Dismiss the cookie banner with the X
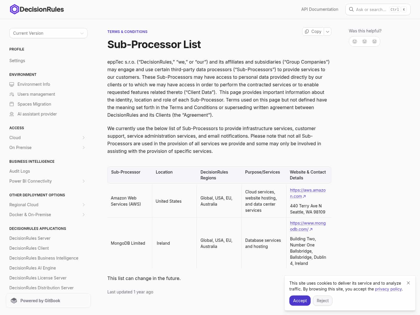 click(408, 283)
